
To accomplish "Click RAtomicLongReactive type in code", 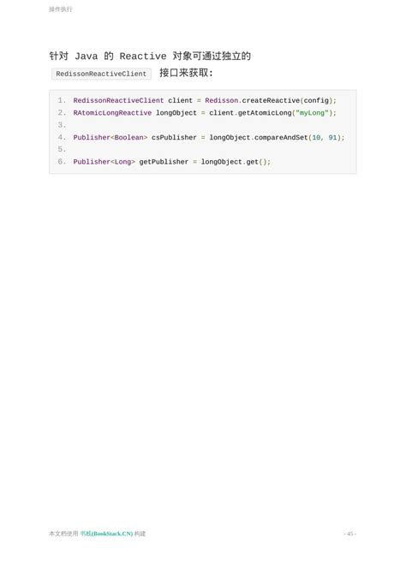I will point(112,113).
